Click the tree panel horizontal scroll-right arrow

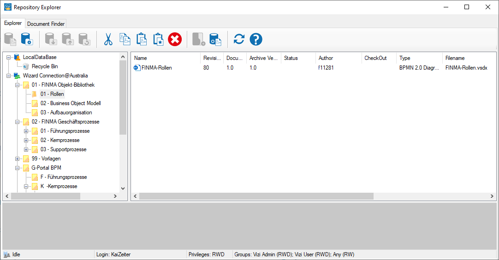coord(115,196)
